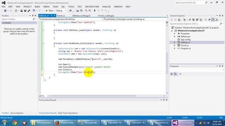
Task: Select App.config in Solution Explorer
Action: [186, 40]
